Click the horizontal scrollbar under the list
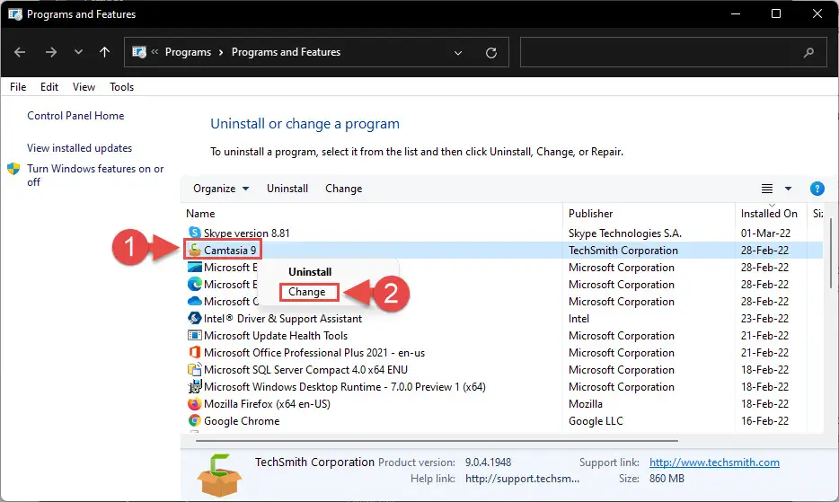The height and width of the screenshot is (502, 839). click(x=437, y=440)
